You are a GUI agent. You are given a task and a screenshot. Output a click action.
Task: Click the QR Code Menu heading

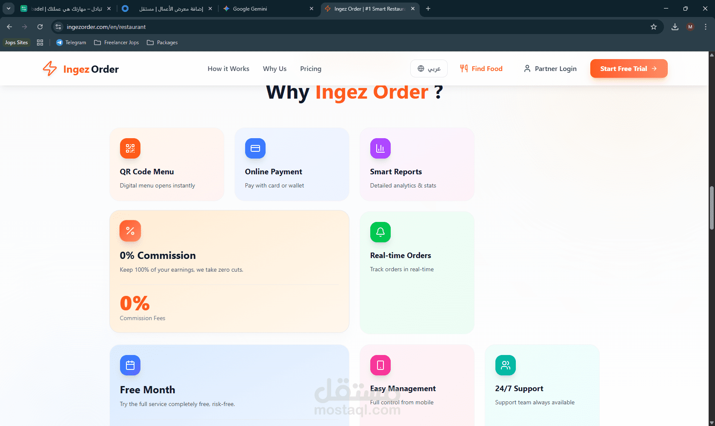tap(147, 172)
